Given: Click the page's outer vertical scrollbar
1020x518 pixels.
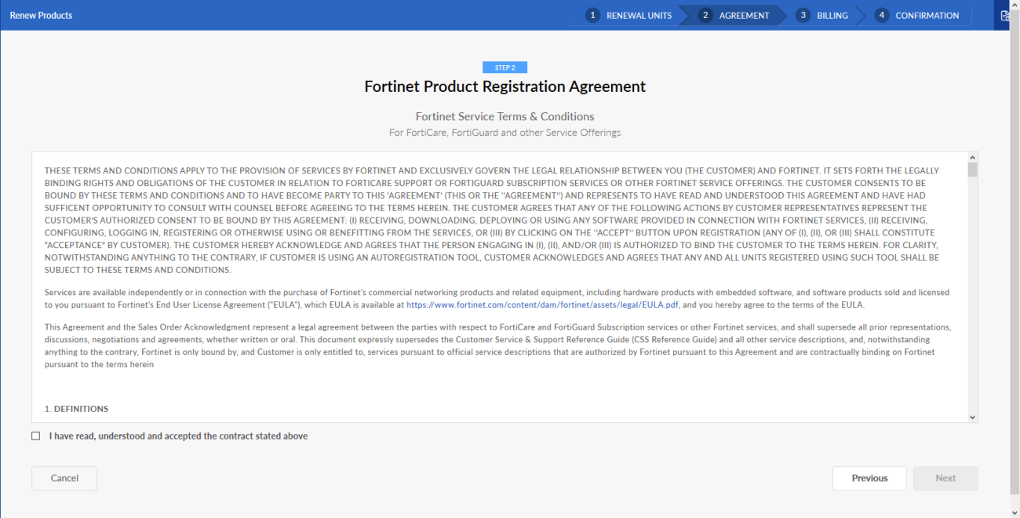Looking at the screenshot, I should coord(1015,259).
